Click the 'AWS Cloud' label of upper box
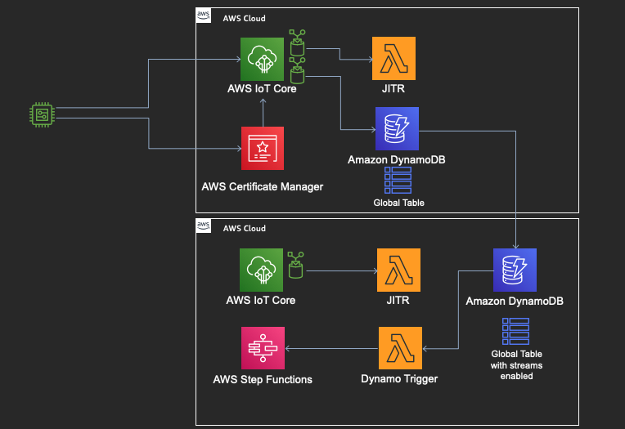 (244, 18)
